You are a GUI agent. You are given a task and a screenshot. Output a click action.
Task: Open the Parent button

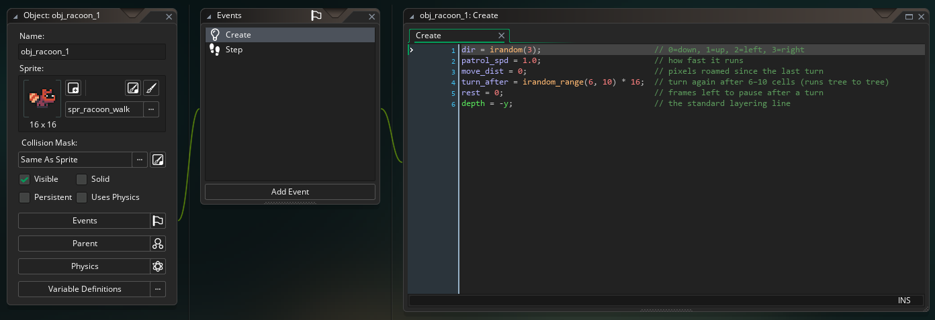[x=84, y=244]
